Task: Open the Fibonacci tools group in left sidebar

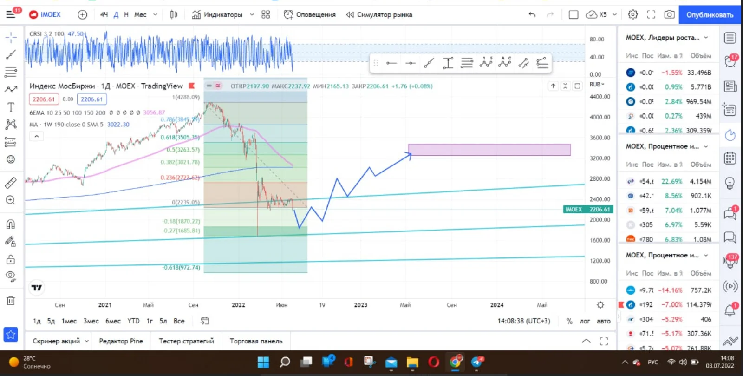Action: pyautogui.click(x=11, y=72)
